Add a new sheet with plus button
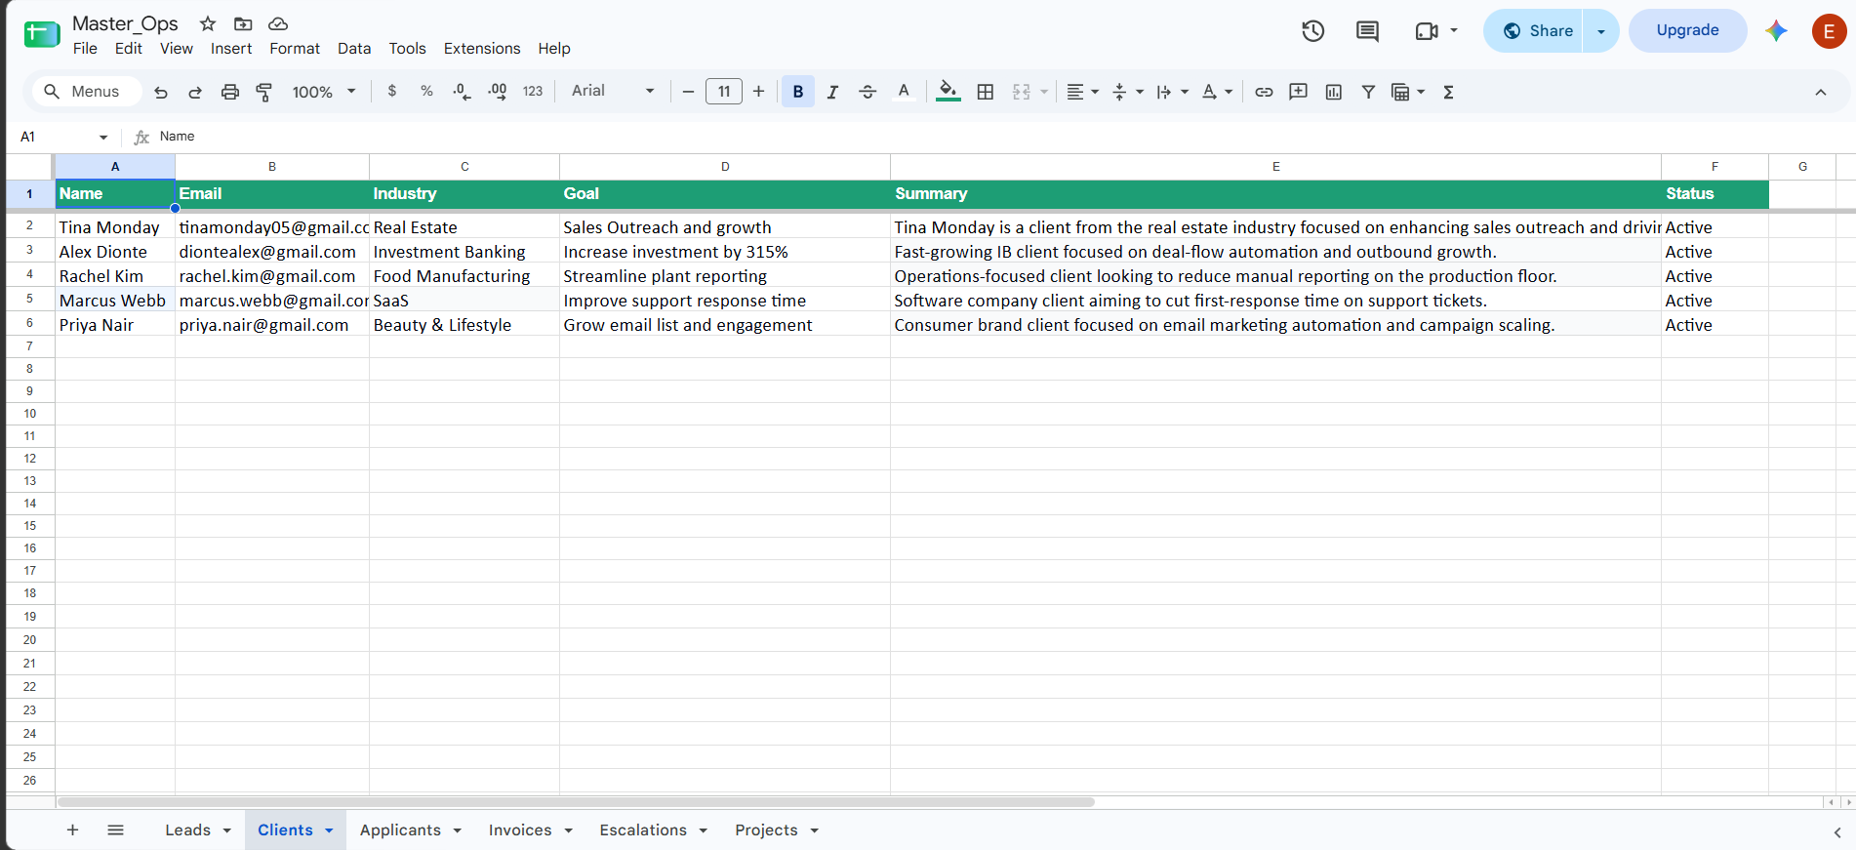The image size is (1856, 850). coord(72,830)
